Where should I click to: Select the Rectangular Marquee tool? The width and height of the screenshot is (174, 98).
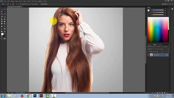pyautogui.click(x=2, y=9)
